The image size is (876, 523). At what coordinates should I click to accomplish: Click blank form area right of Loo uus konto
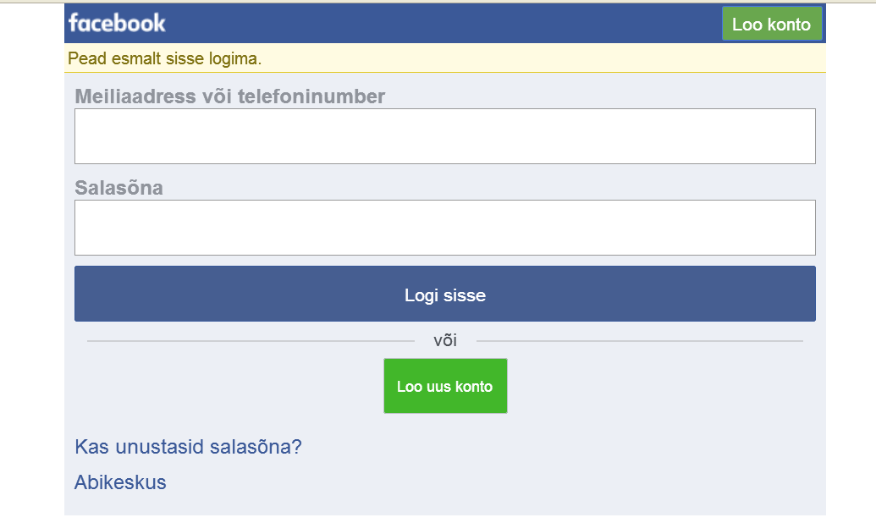[x=660, y=386]
